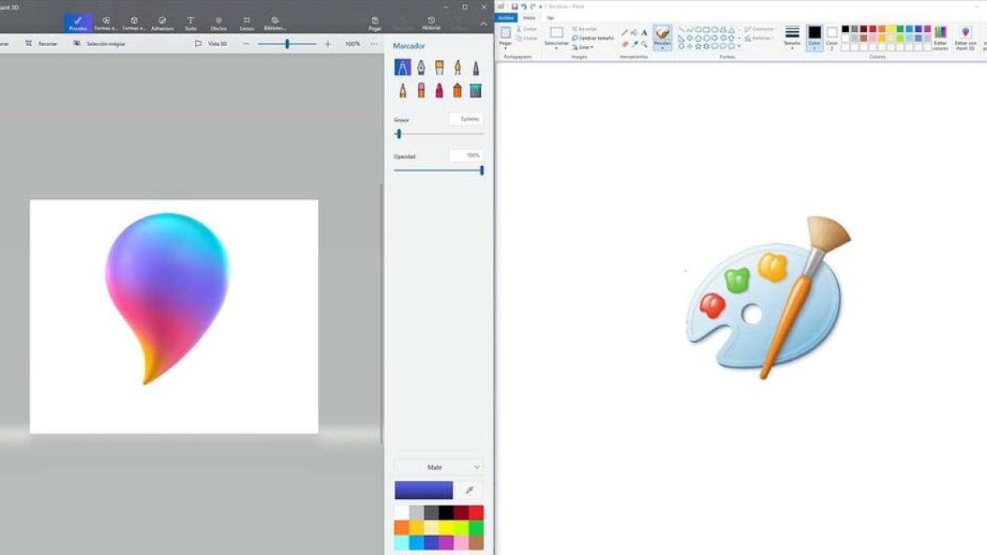Viewport: 987px width, 555px height.
Task: Open the Mate finish dropdown in Paint 3D
Action: click(x=438, y=466)
